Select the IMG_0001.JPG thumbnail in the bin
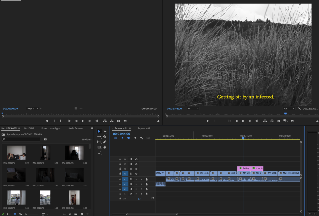Image resolution: width=319 pixels, height=216 pixels. pos(16,152)
